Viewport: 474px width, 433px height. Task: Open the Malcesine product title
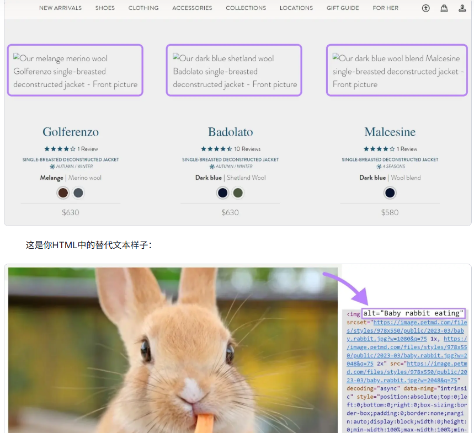point(390,132)
